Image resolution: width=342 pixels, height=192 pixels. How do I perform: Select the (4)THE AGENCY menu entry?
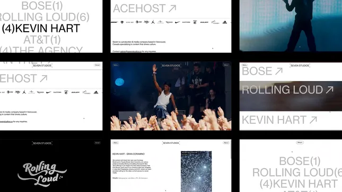(41, 50)
